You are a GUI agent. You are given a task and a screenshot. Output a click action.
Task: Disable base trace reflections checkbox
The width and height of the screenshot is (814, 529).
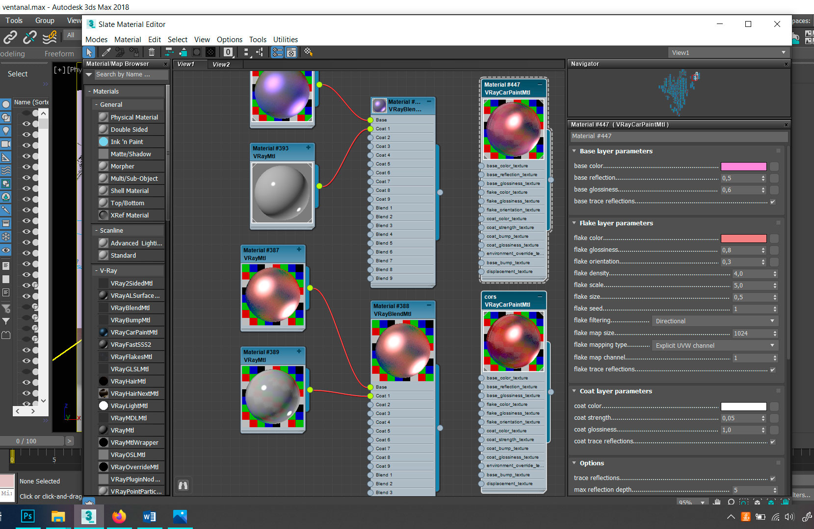(x=773, y=202)
